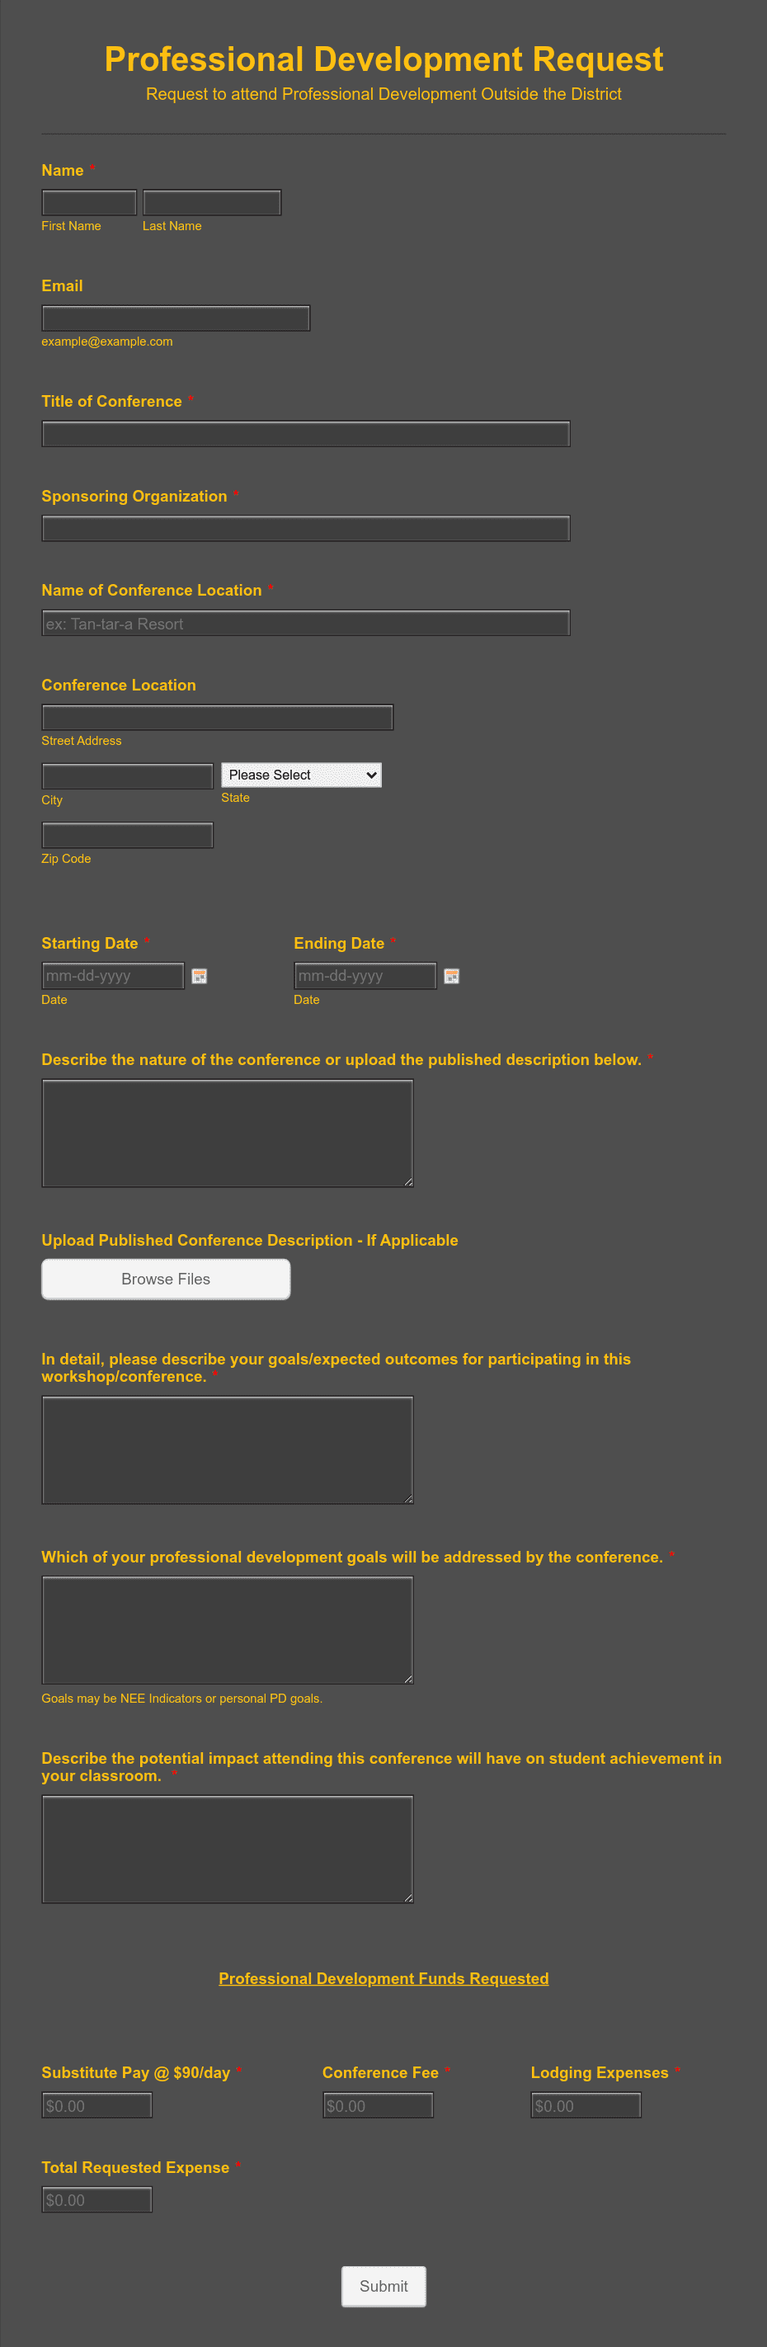Screen dimensions: 767x2347
Task: Select the Email address field
Action: click(x=176, y=318)
